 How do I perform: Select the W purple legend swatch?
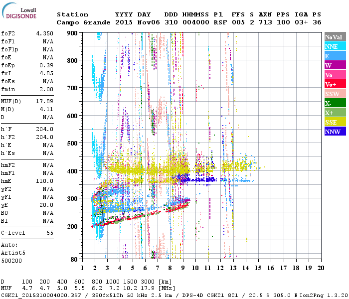tap(335, 65)
